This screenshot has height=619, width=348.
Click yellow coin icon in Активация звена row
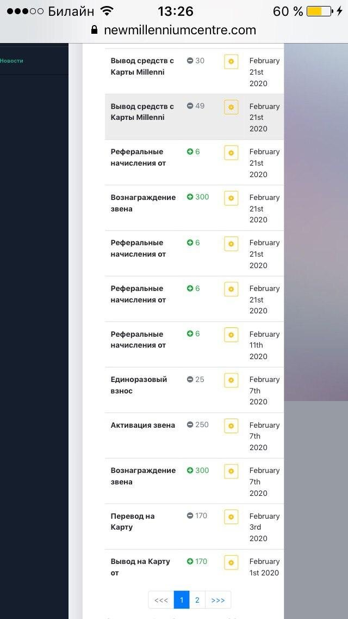[x=231, y=426]
